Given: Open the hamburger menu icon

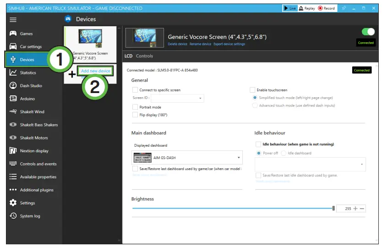Looking at the screenshot, I should coord(13,20).
